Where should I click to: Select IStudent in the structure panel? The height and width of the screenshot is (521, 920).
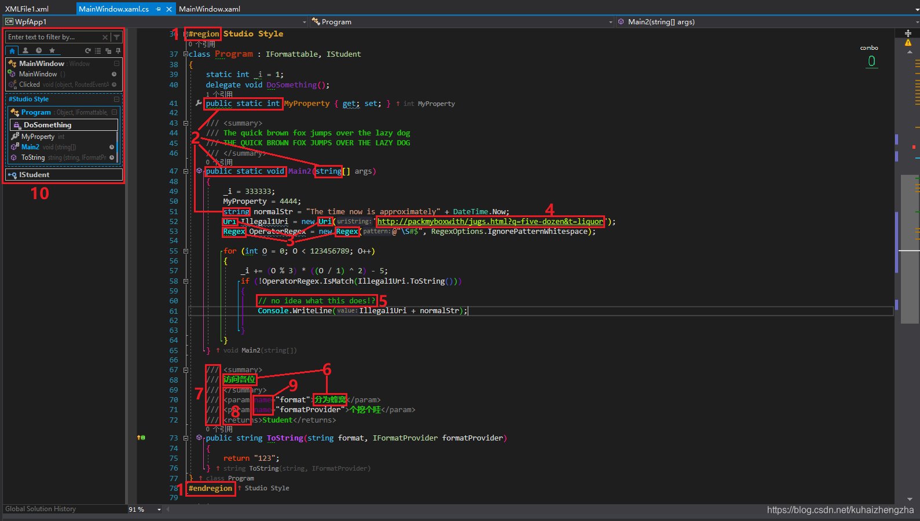point(64,175)
